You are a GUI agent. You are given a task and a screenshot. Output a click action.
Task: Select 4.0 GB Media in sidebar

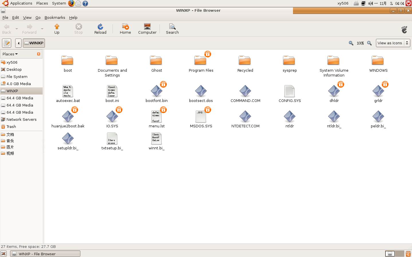[21, 84]
